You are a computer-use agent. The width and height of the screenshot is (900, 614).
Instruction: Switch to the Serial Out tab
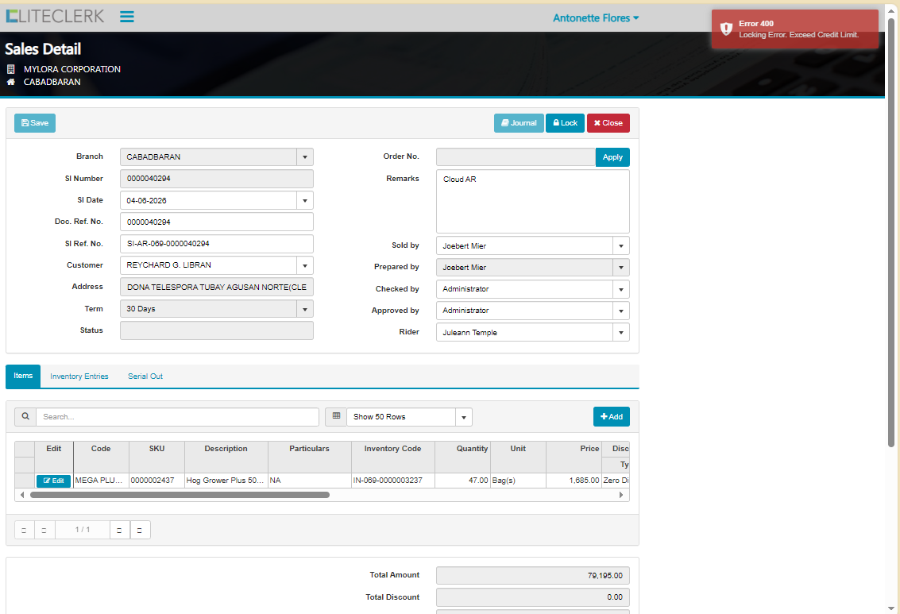coord(145,377)
